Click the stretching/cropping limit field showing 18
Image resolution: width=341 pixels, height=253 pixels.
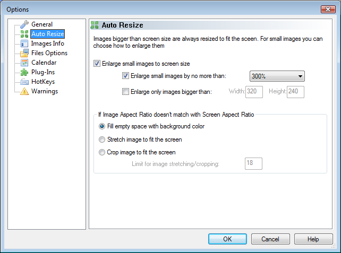(x=253, y=163)
